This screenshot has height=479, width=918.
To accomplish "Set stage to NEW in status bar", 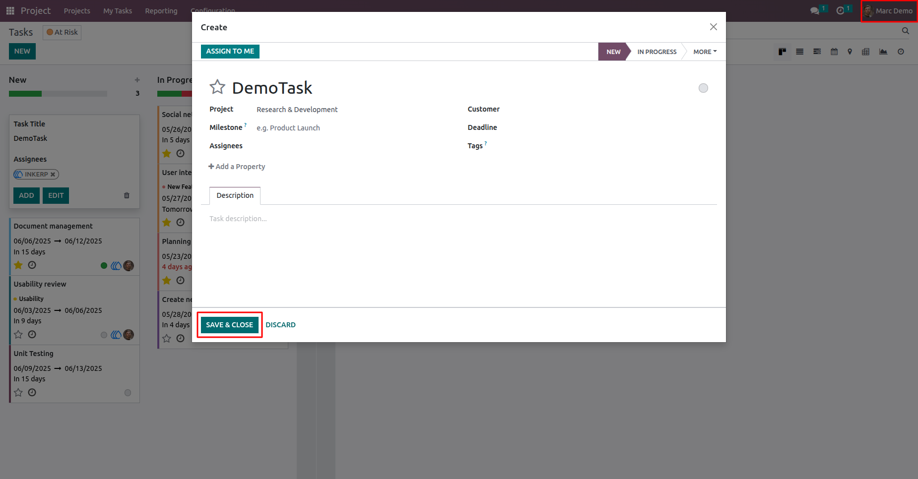I will click(x=613, y=52).
